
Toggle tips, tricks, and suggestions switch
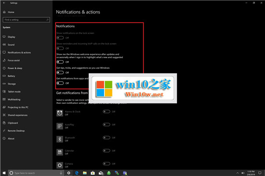(60, 73)
